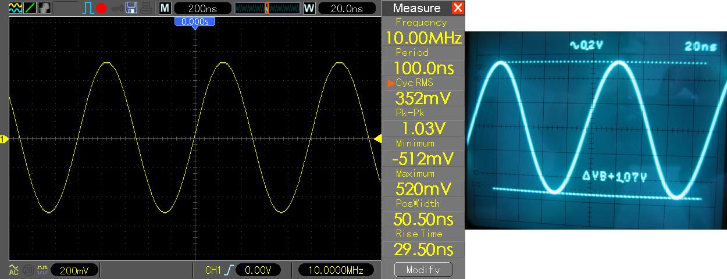This screenshot has width=727, height=279.
Task: Click the blue 0.000s trigger position marker
Action: pos(195,22)
